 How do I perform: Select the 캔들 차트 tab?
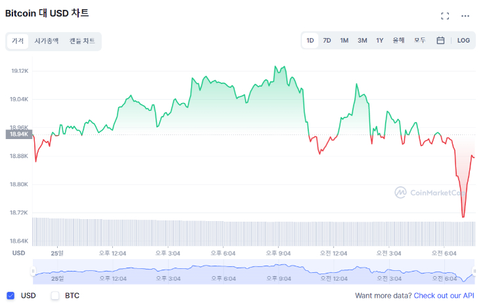click(x=82, y=41)
